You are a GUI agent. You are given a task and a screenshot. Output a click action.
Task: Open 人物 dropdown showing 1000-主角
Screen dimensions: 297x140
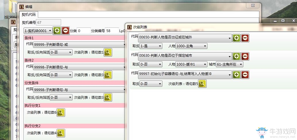pyautogui.click(x=191, y=46)
